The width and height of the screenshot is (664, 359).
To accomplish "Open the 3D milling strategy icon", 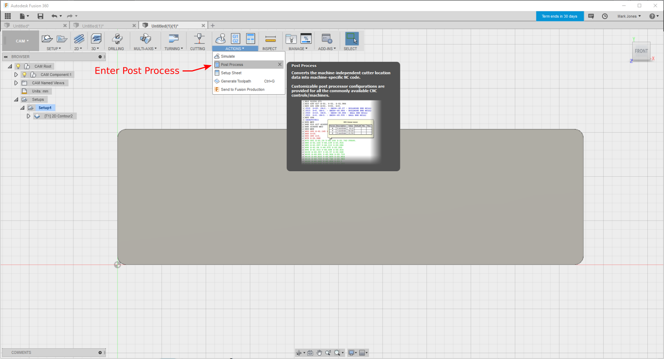I will (96, 39).
